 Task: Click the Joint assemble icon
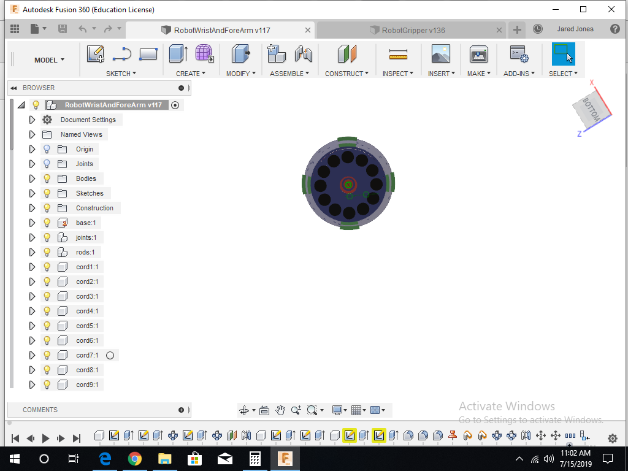tap(303, 54)
